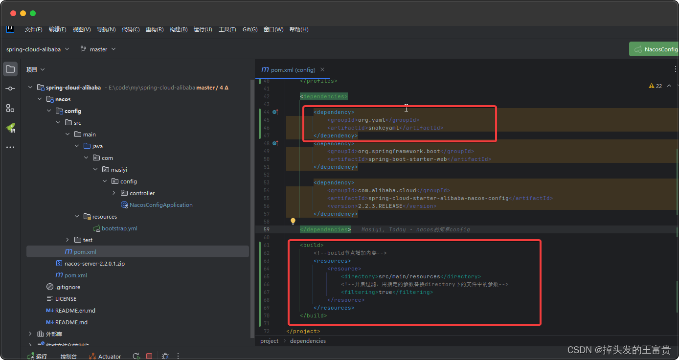Open the Project tool window folder icon
Image resolution: width=679 pixels, height=360 pixels.
pos(10,69)
